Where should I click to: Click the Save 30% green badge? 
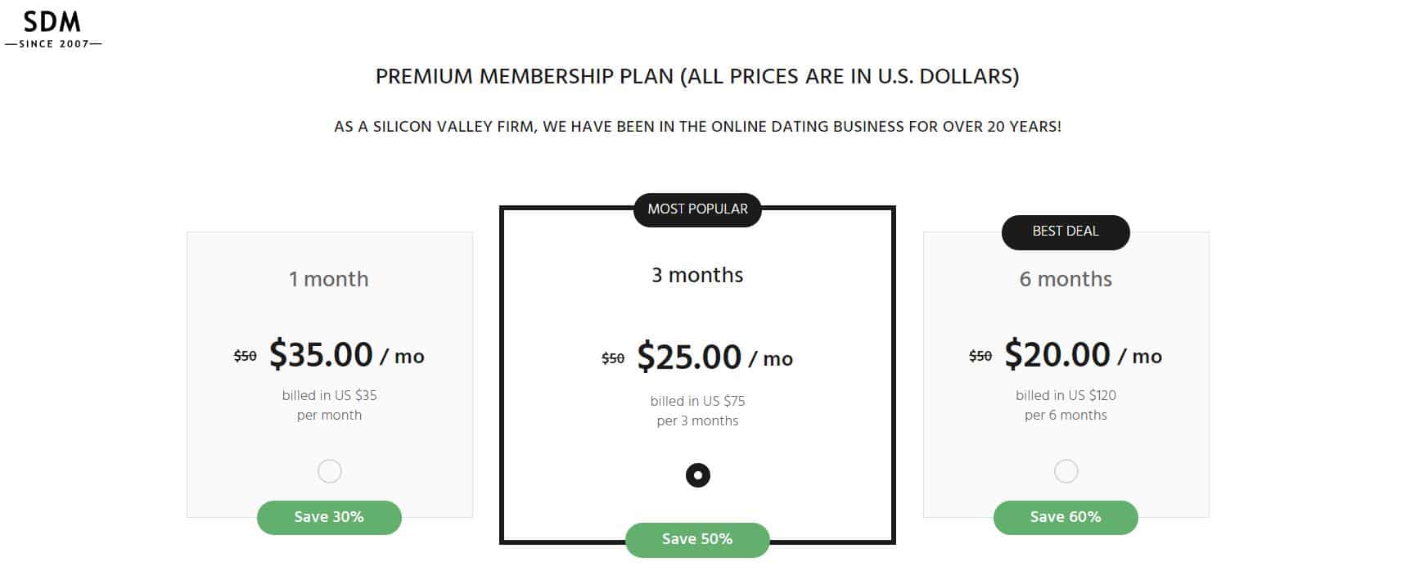pos(329,517)
